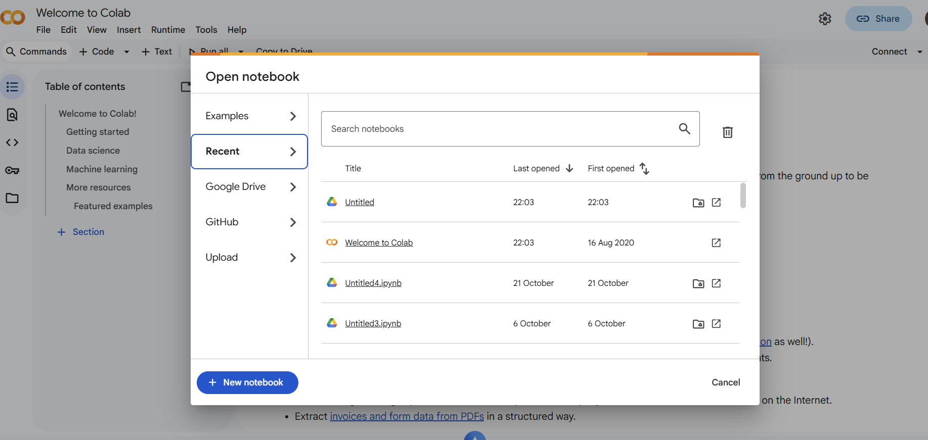The image size is (928, 440).
Task: Open the Runtime menu
Action: 168,30
